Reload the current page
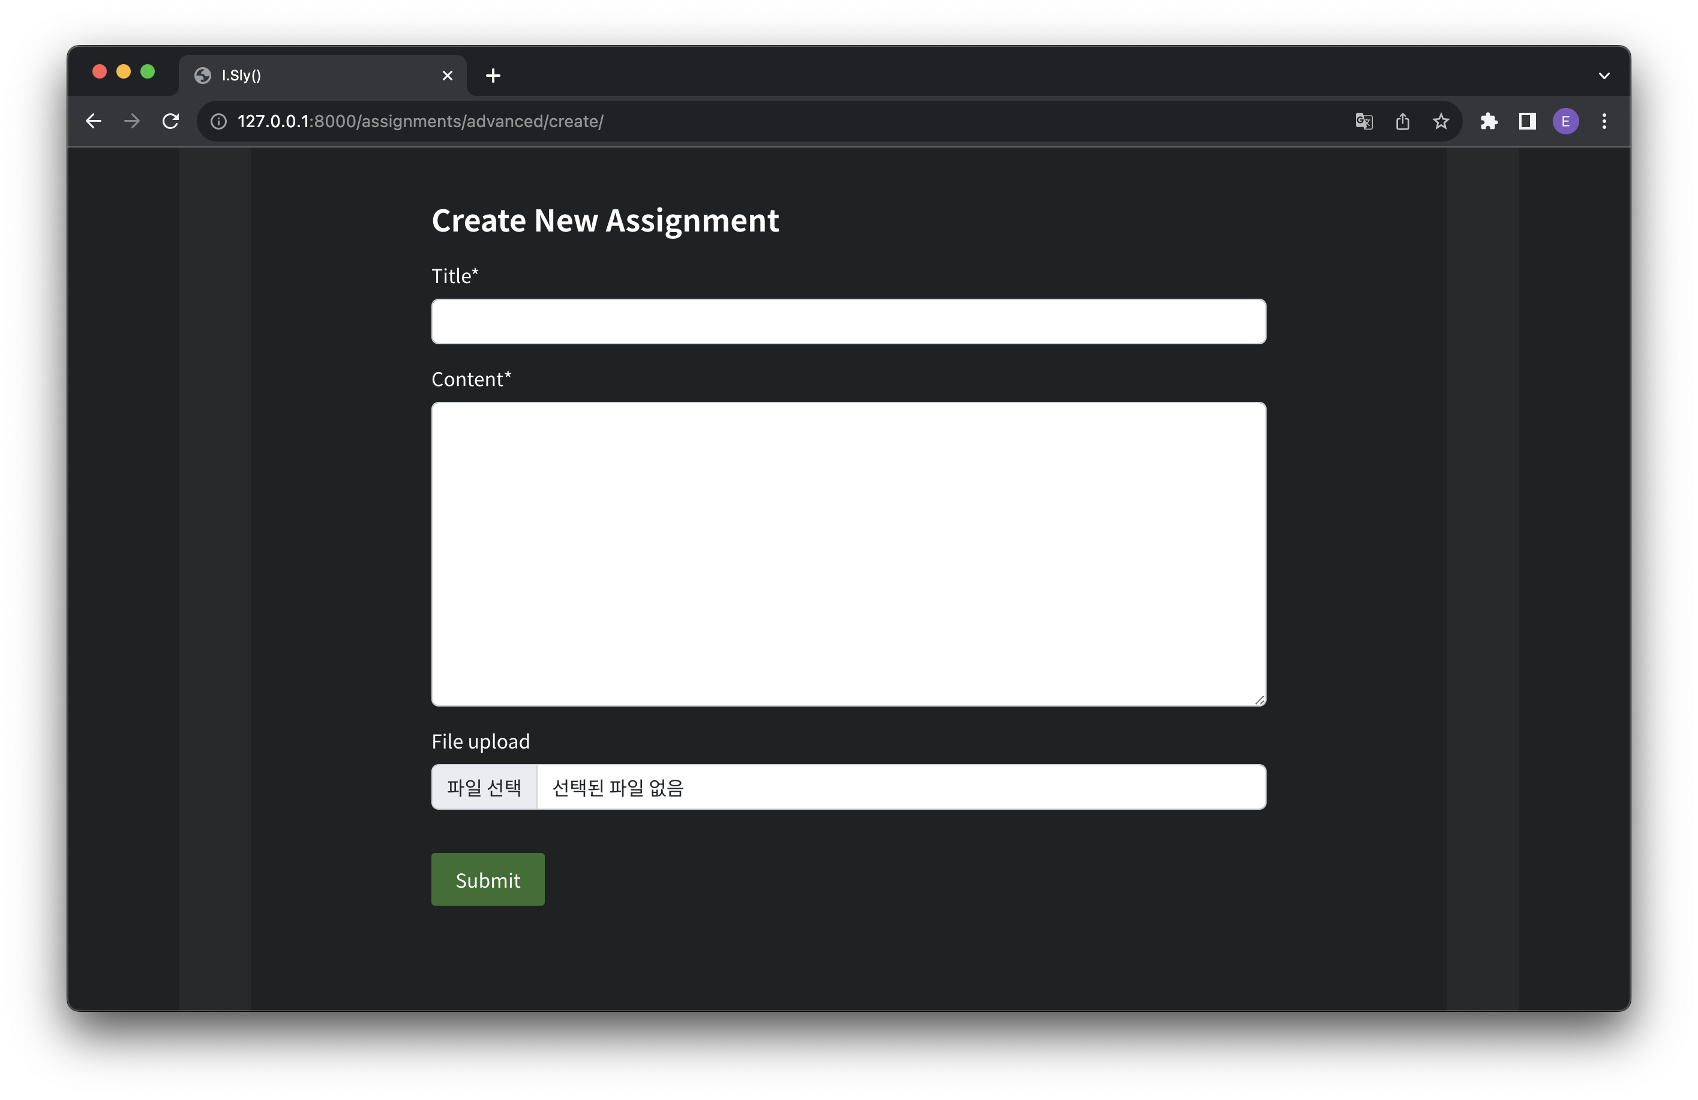The height and width of the screenshot is (1100, 1698). pyautogui.click(x=170, y=121)
